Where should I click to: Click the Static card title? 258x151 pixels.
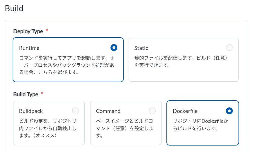coord(141,48)
